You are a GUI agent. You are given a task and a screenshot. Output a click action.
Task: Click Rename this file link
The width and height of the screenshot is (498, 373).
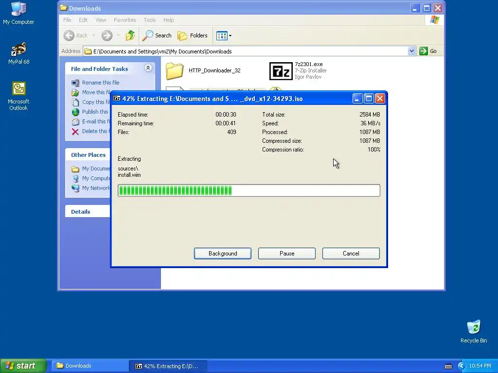click(101, 83)
